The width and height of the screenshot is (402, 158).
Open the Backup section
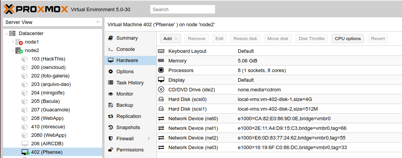point(124,105)
